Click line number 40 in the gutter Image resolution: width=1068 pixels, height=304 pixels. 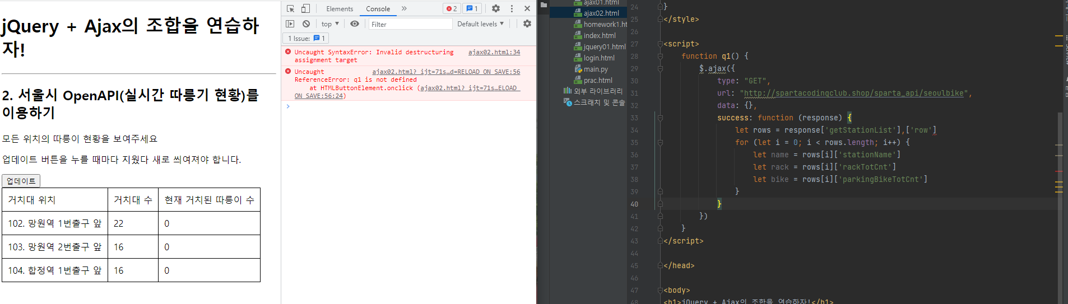click(634, 204)
